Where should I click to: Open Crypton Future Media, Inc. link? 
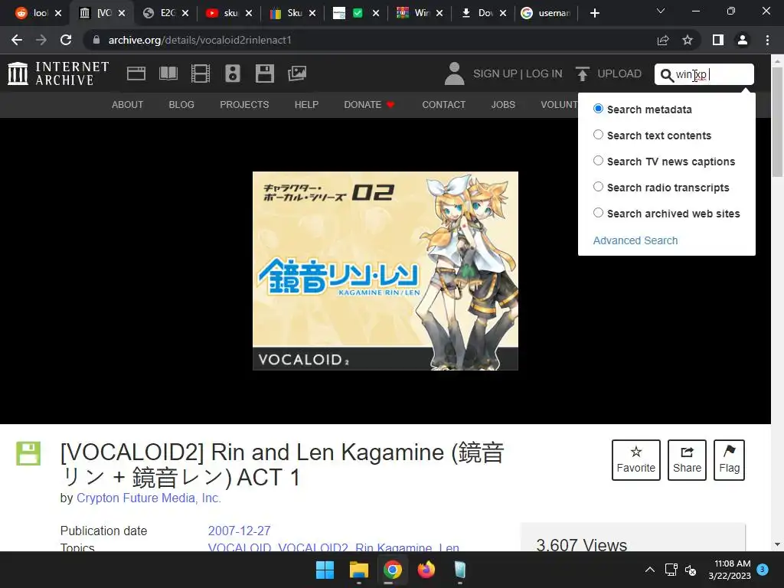point(149,498)
